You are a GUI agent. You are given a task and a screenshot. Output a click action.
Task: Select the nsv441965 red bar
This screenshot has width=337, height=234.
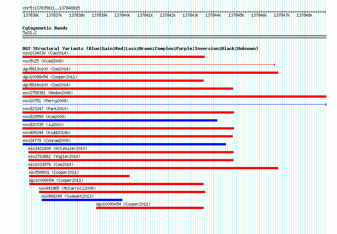point(122,192)
